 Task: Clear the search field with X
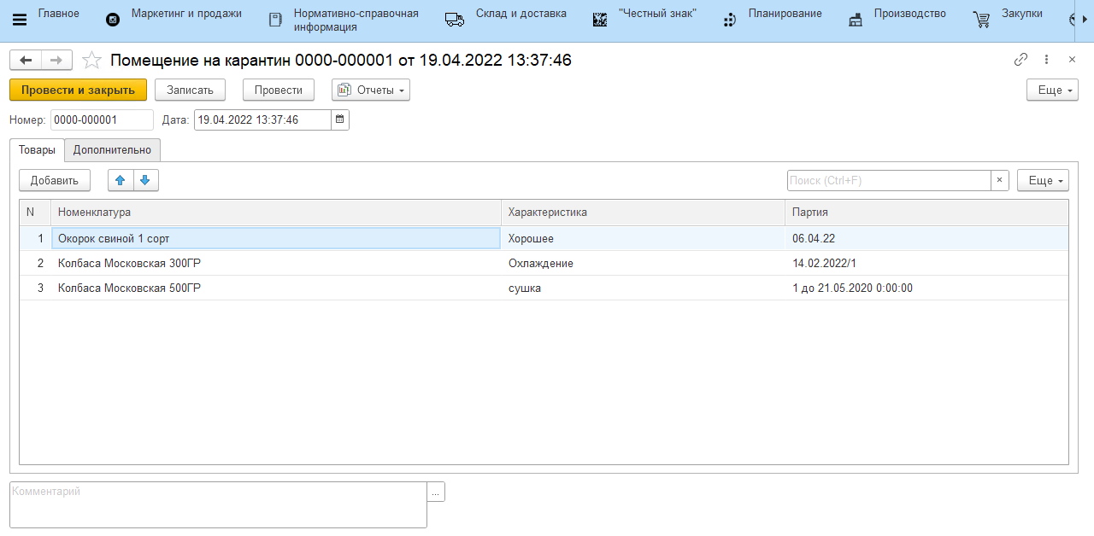point(1000,180)
